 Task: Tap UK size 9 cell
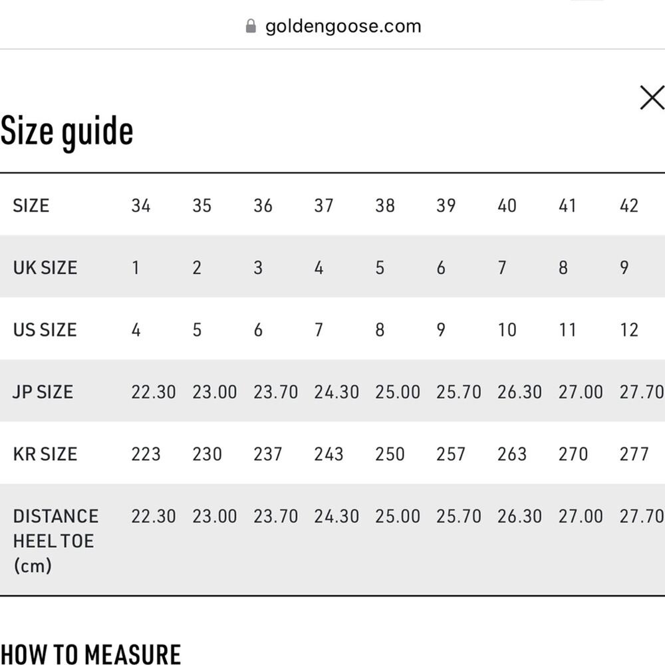tap(624, 267)
